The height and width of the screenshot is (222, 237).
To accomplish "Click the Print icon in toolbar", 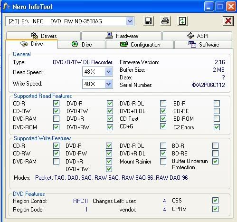I will 165,21.
